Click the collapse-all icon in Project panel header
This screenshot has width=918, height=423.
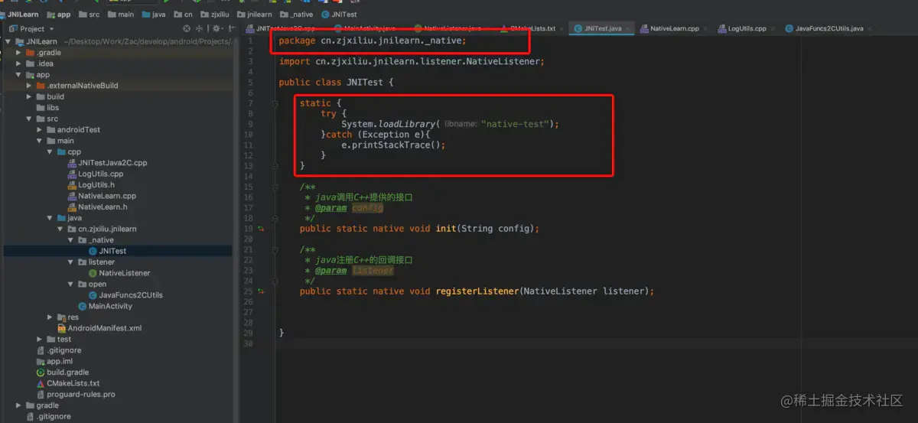point(200,28)
